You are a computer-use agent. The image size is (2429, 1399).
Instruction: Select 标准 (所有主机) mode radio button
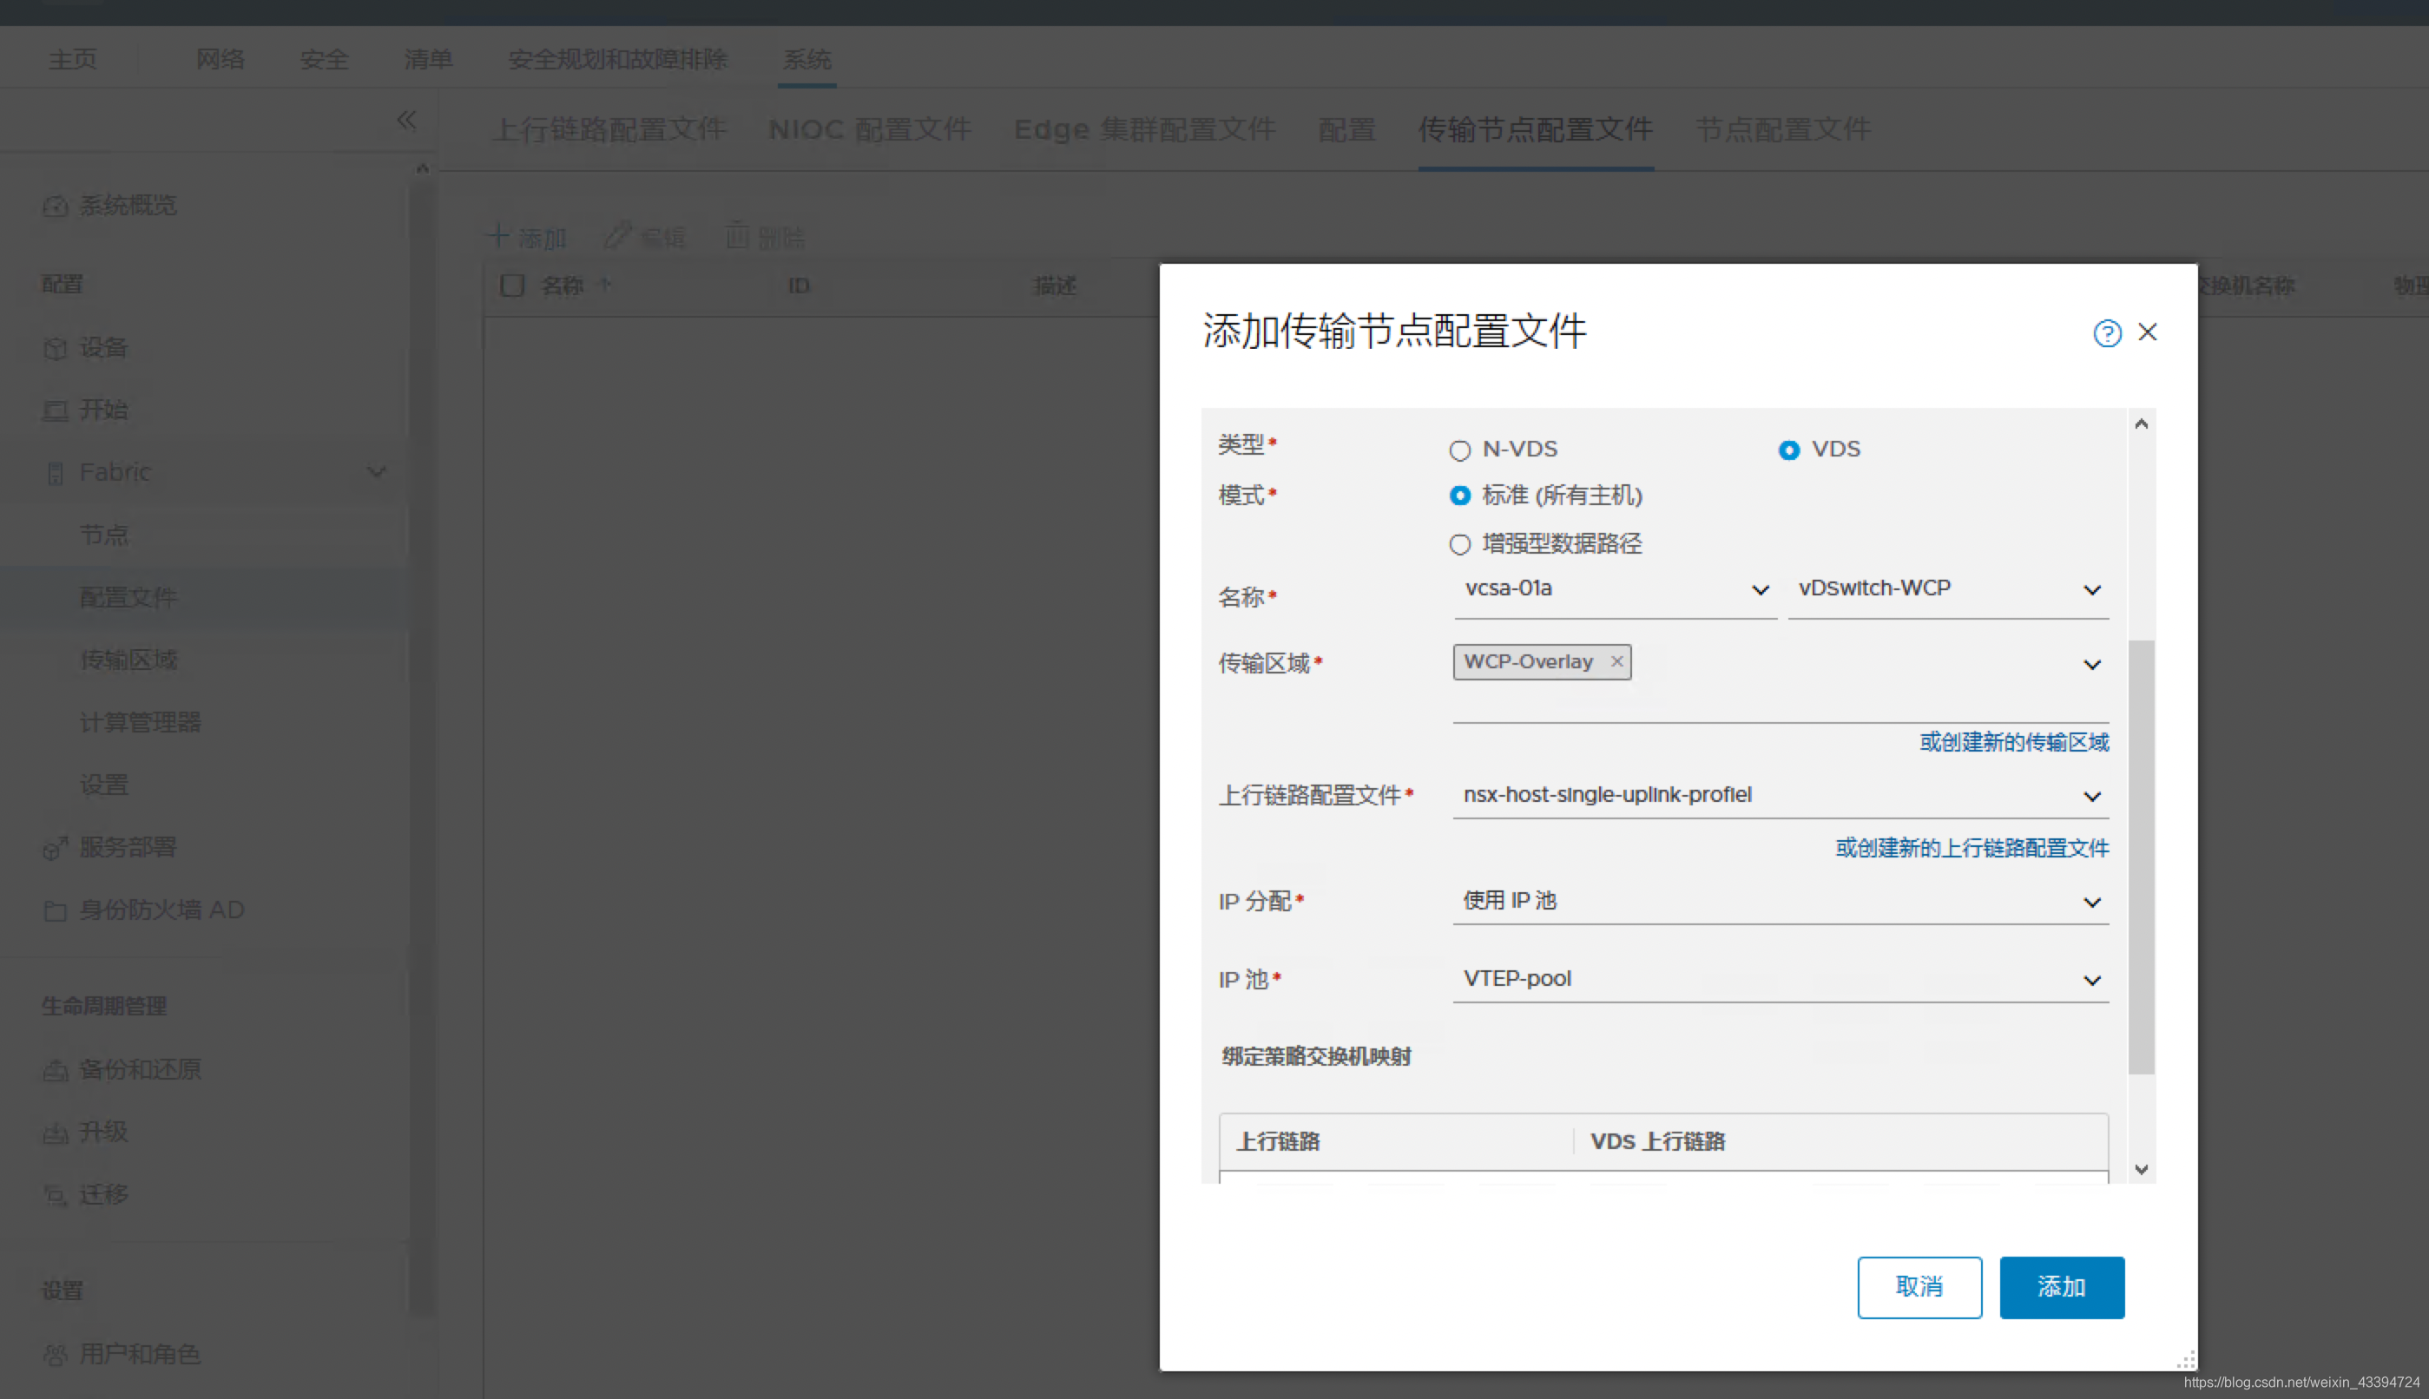tap(1459, 496)
